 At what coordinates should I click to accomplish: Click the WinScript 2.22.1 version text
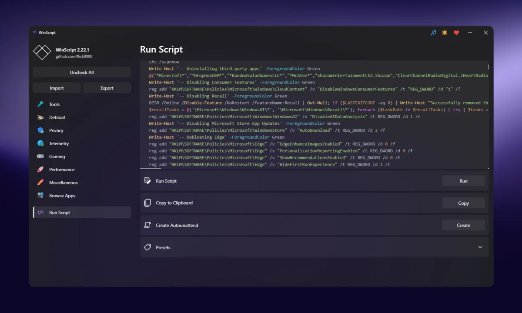point(72,50)
